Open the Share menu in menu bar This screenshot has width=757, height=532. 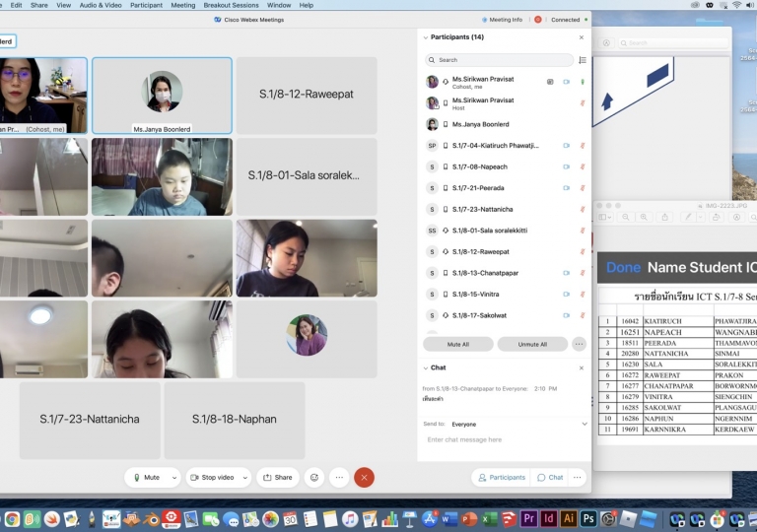[39, 5]
